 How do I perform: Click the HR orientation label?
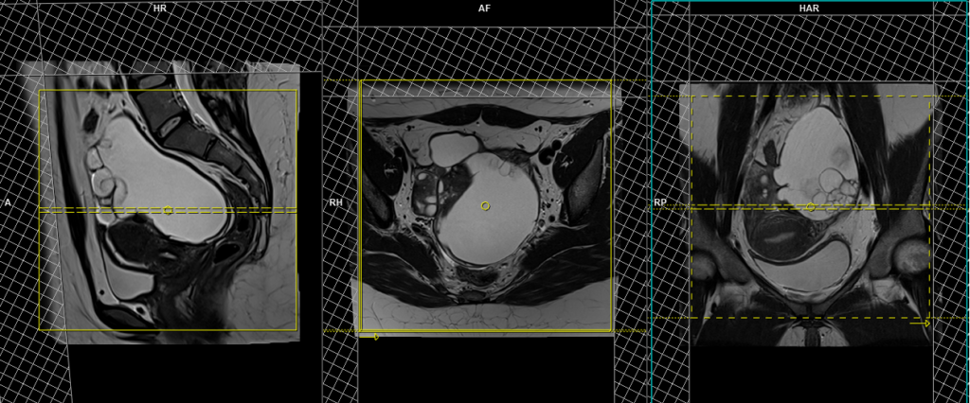[160, 9]
